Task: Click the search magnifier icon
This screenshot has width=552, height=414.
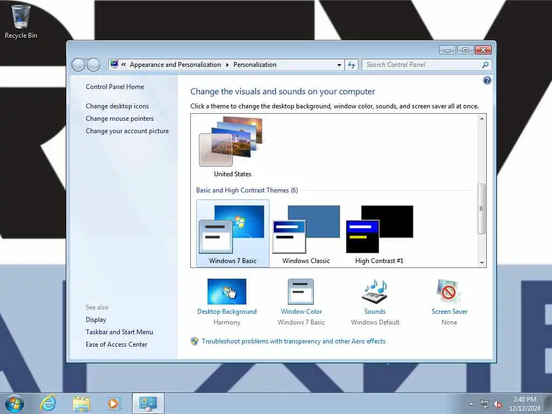Action: [x=485, y=65]
